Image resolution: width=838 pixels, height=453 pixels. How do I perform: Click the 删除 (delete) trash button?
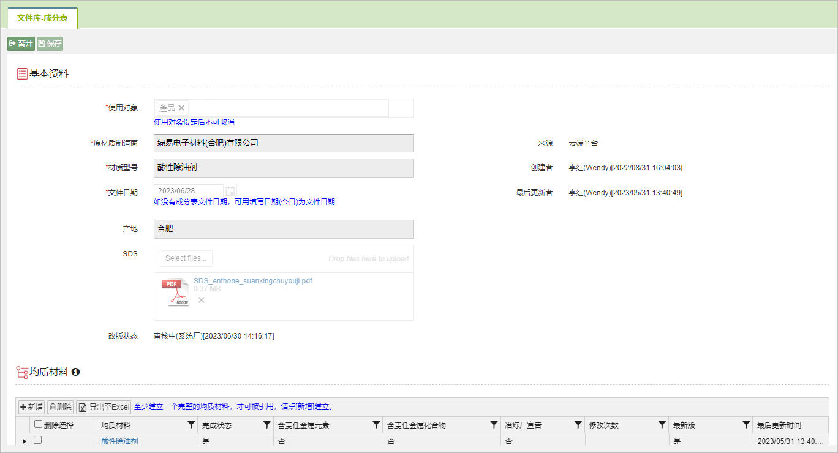(60, 407)
